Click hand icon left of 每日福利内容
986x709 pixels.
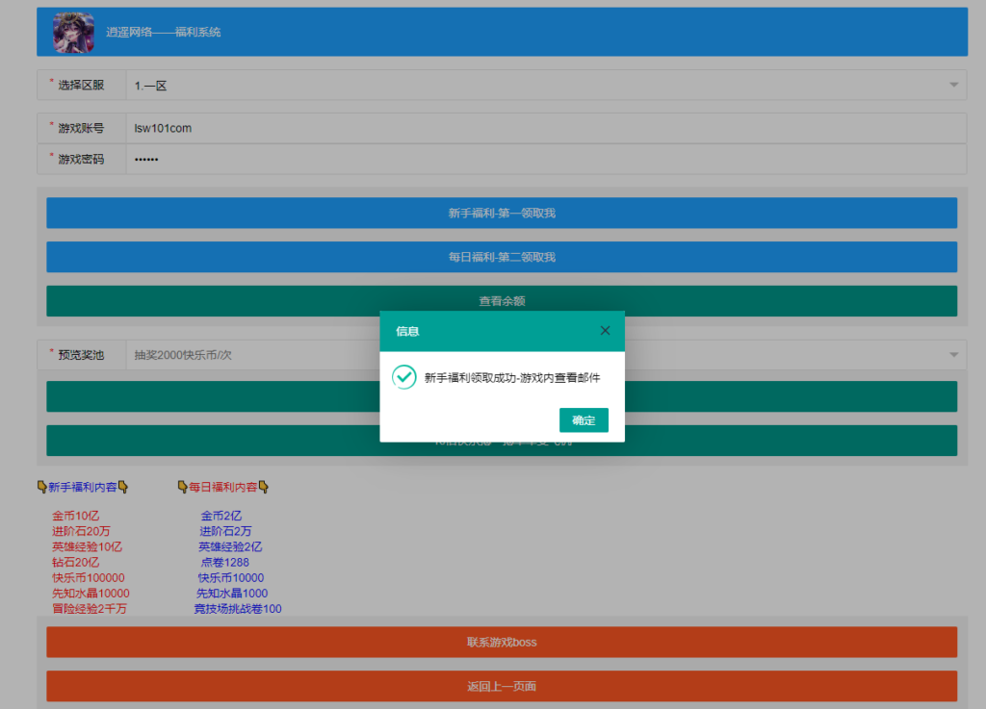click(x=182, y=488)
